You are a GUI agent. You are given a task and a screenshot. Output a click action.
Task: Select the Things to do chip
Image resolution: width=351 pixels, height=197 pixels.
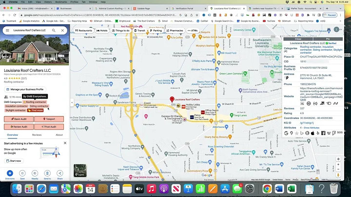(121, 30)
